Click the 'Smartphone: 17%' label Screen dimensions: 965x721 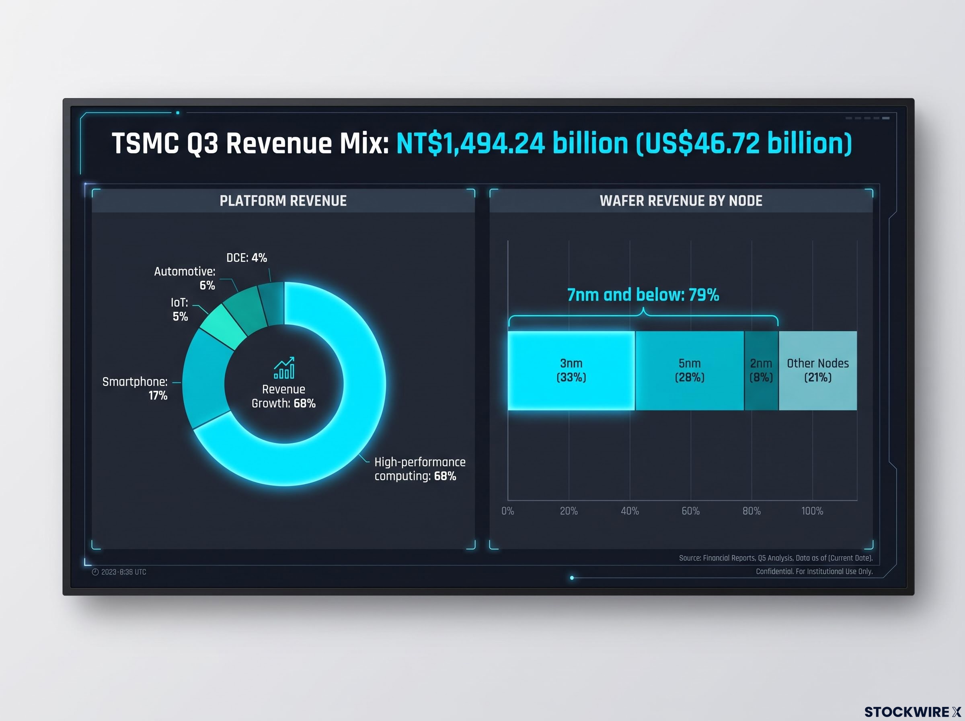click(x=135, y=388)
